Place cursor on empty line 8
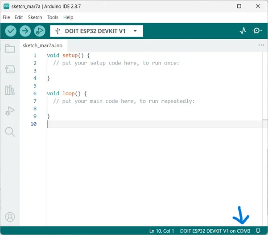 pos(154,109)
